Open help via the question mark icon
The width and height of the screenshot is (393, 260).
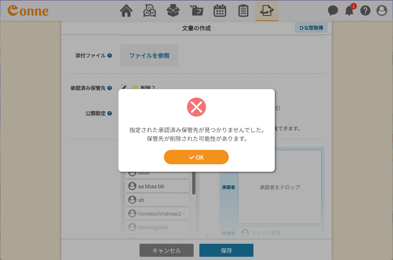coord(365,11)
